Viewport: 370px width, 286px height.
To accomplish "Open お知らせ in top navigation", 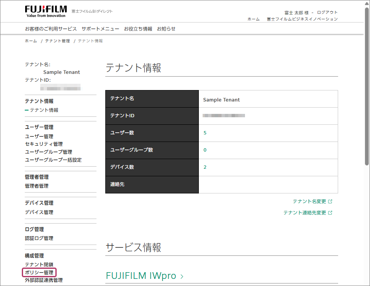I will [x=166, y=29].
